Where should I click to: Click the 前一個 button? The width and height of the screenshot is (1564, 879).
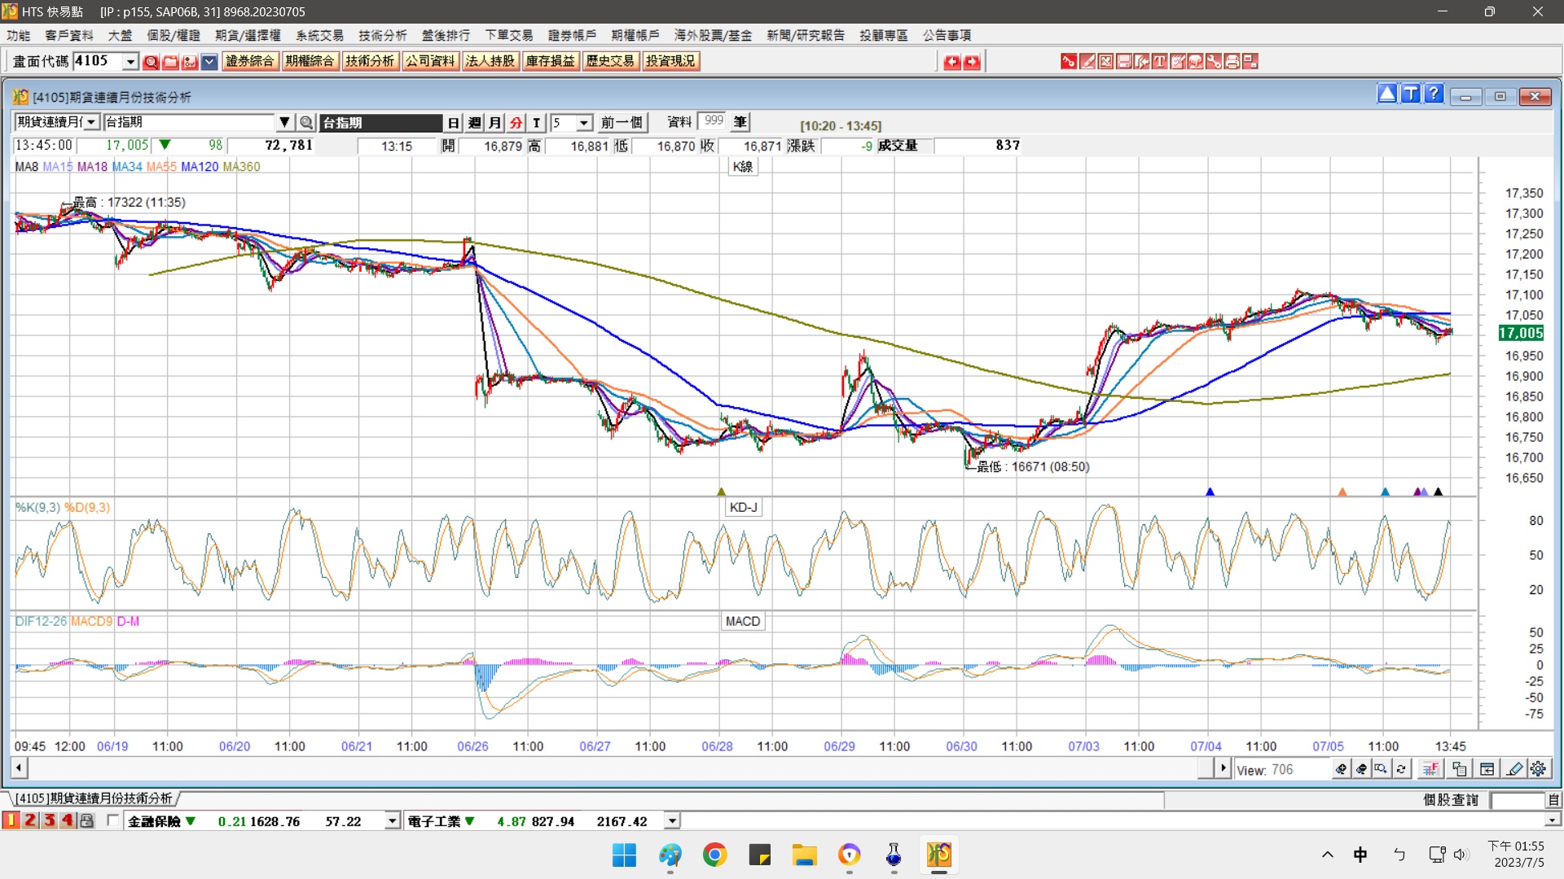pos(622,123)
